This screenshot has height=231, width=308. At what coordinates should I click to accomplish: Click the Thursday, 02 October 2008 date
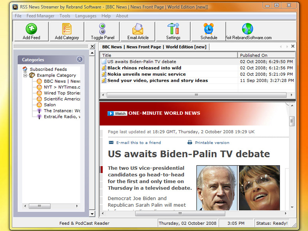pyautogui.click(x=187, y=223)
